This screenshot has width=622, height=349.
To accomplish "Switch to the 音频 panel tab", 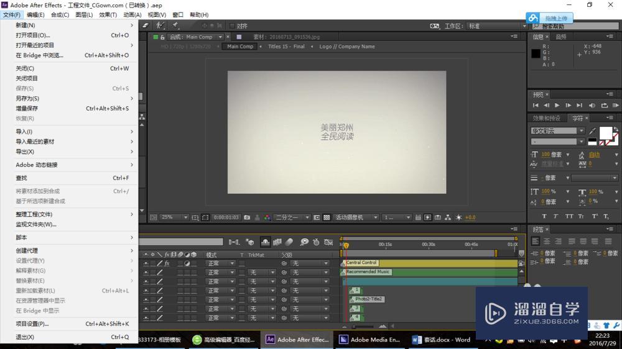I will (561, 37).
